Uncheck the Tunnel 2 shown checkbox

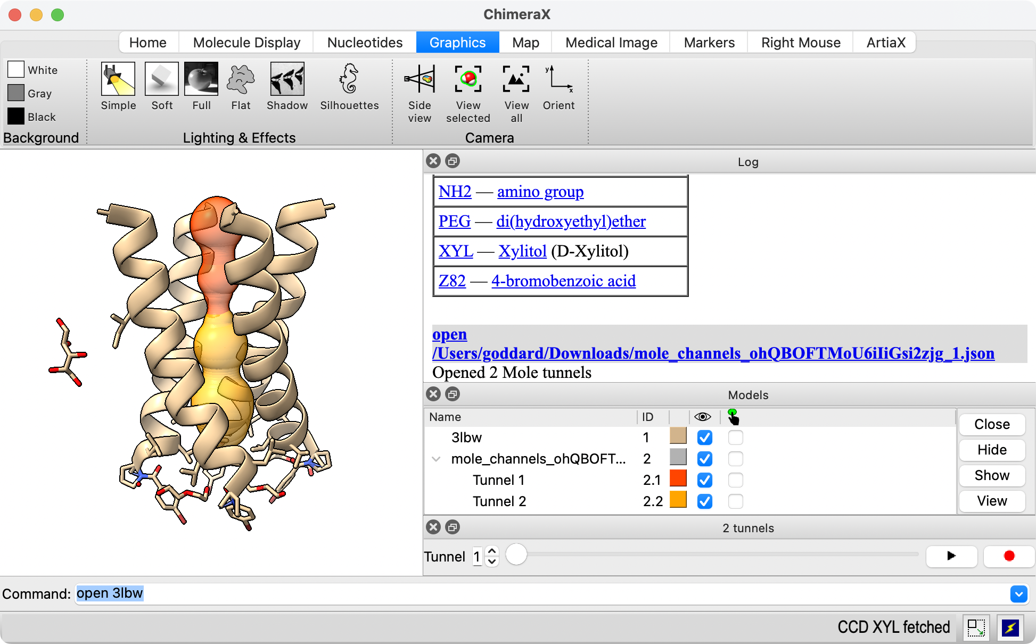tap(704, 501)
